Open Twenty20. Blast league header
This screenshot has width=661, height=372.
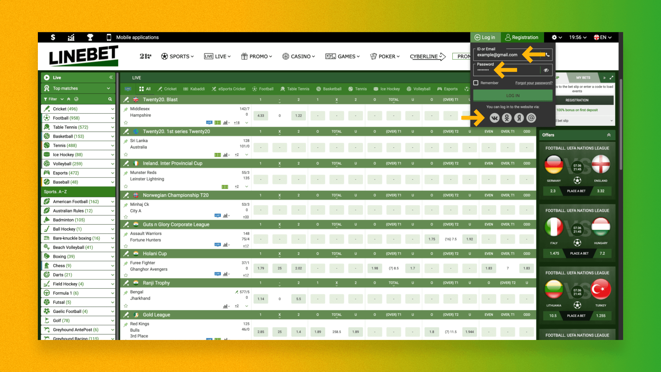click(x=160, y=100)
